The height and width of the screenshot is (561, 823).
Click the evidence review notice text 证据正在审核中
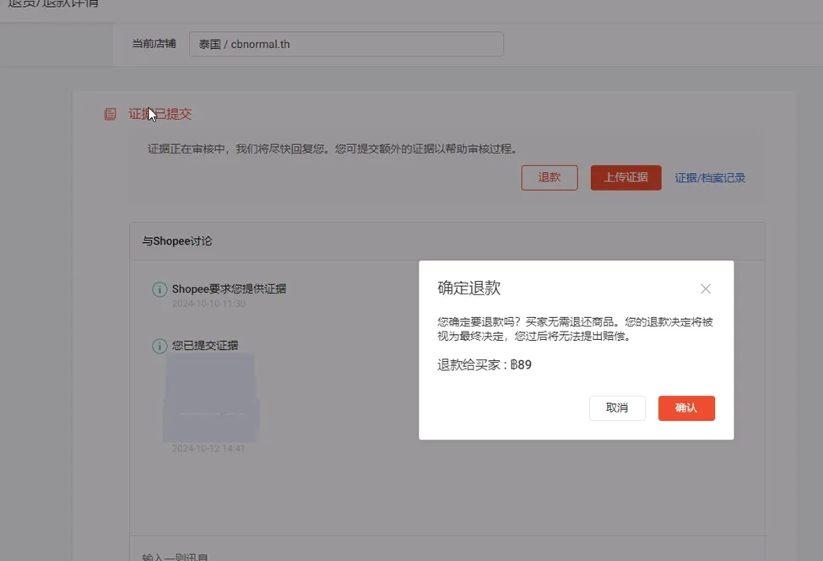329,148
